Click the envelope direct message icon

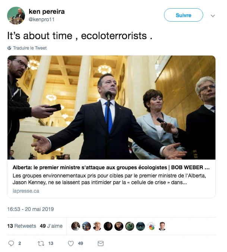[100, 243]
